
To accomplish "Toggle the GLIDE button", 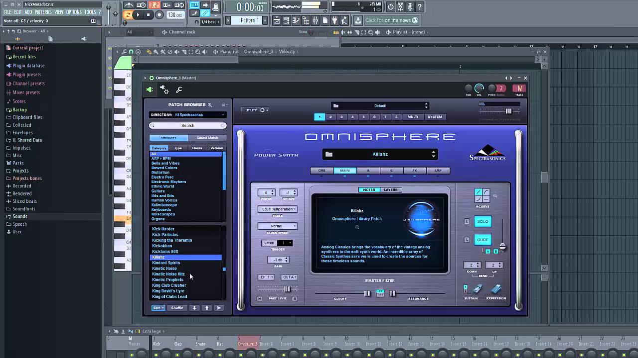I will point(483,240).
